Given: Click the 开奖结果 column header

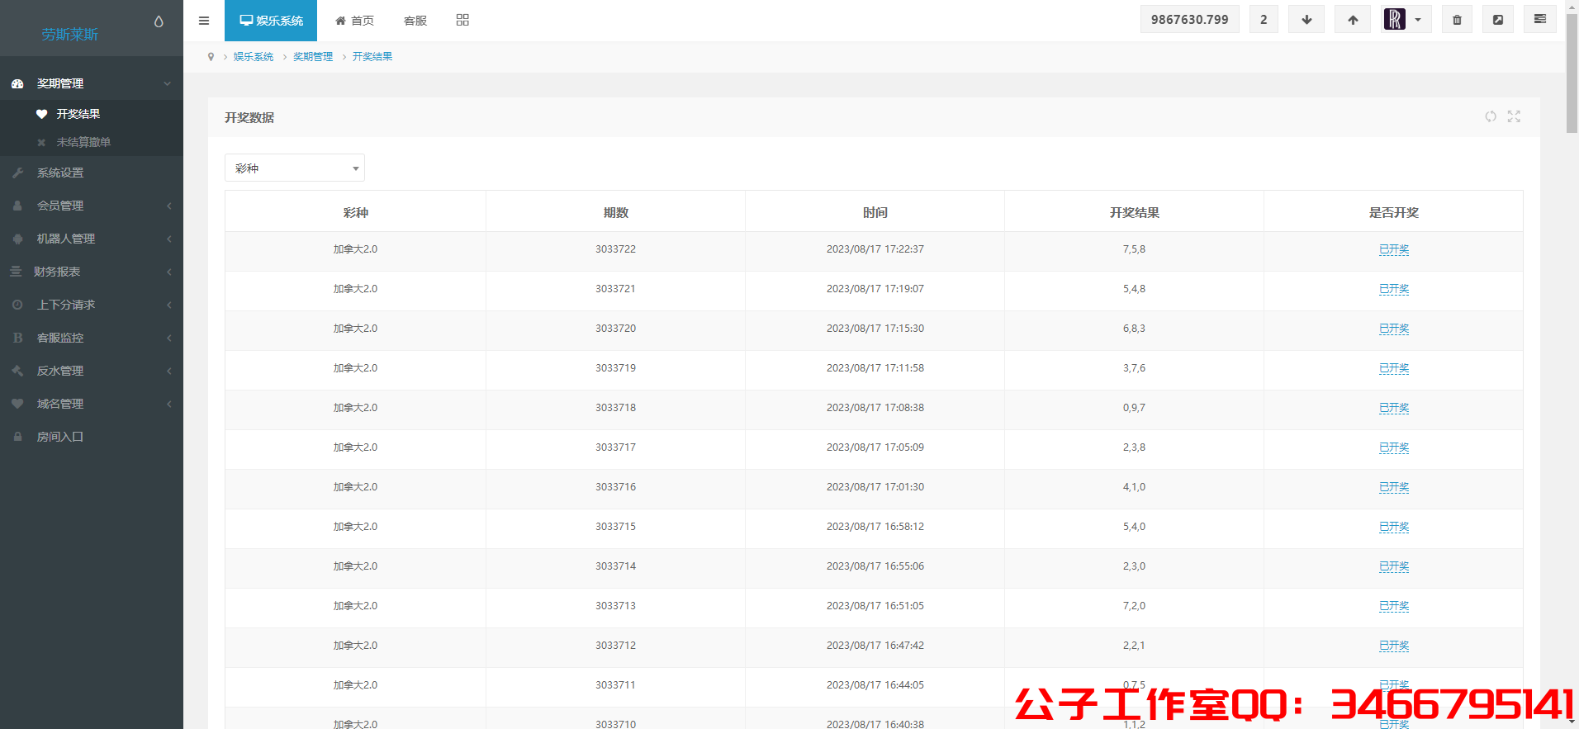Looking at the screenshot, I should tap(1135, 212).
